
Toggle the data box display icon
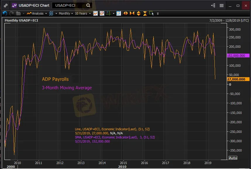(x=118, y=13)
